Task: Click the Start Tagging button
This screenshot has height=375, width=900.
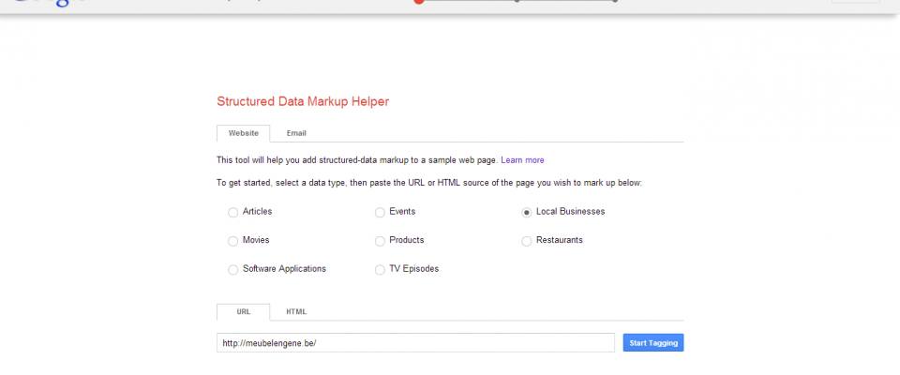Action: click(x=653, y=343)
